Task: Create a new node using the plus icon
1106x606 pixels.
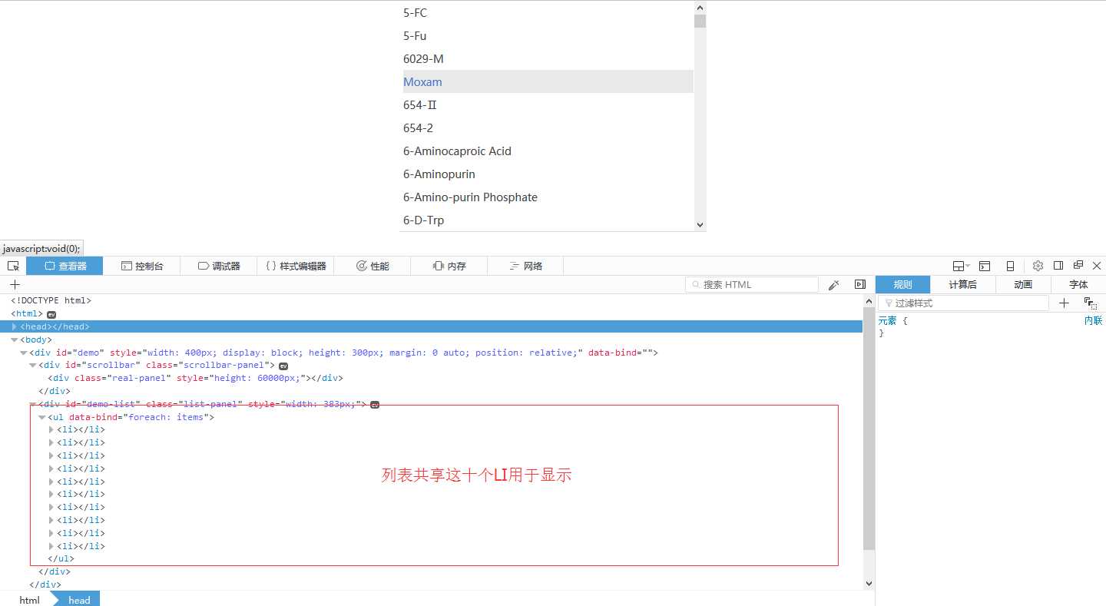Action: point(15,284)
